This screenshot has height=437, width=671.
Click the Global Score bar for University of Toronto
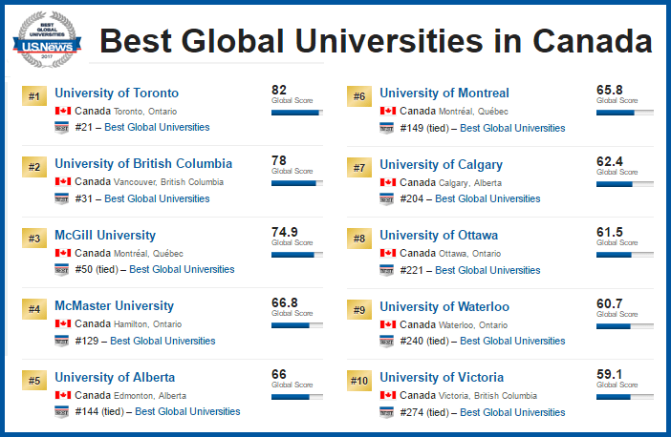pyautogui.click(x=295, y=113)
